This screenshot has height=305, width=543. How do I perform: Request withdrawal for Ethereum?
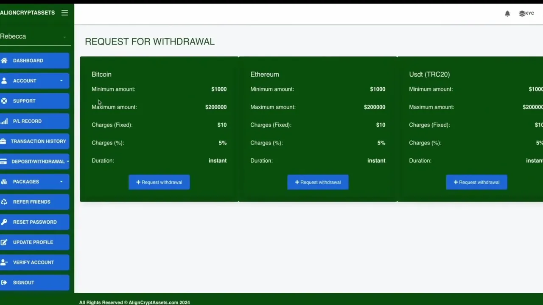click(318, 182)
